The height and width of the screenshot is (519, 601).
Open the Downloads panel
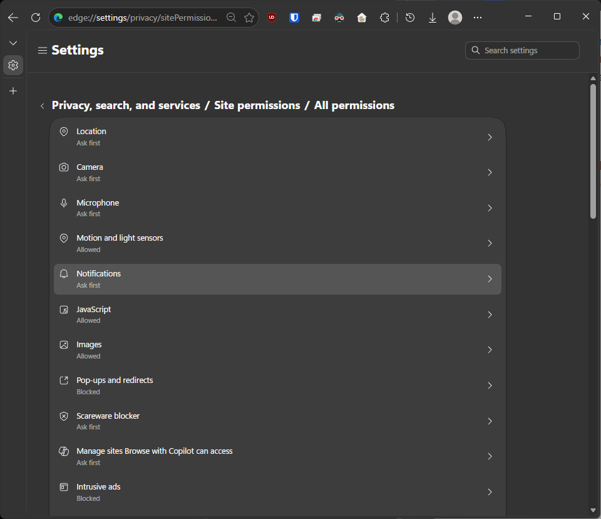point(433,18)
